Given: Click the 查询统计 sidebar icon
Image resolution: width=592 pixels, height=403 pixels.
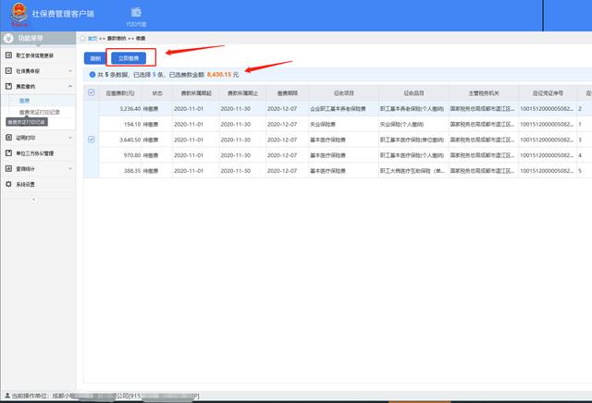Looking at the screenshot, I should [8, 168].
